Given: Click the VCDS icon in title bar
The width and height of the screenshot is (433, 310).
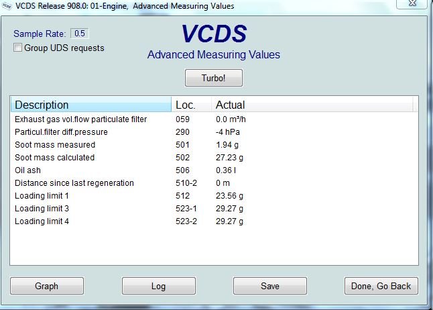Looking at the screenshot, I should coord(7,5).
